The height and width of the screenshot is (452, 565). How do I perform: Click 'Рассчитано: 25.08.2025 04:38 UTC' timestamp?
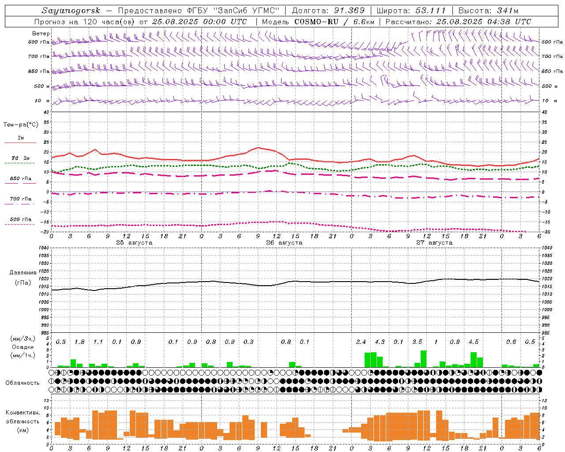coord(458,22)
